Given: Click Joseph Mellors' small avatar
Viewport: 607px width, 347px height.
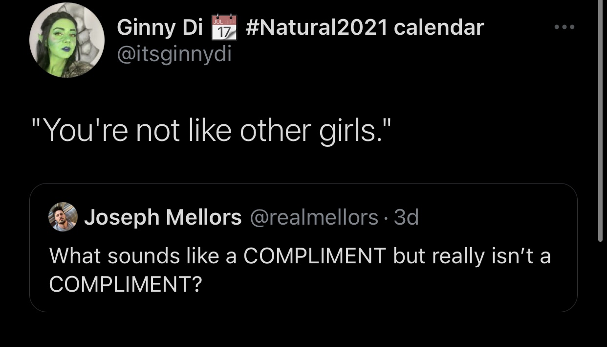Looking at the screenshot, I should pos(63,217).
